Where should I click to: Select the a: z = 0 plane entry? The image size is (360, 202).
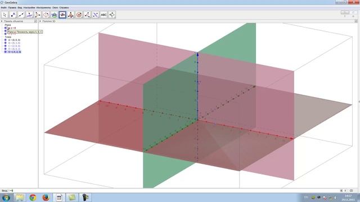[x=12, y=28]
